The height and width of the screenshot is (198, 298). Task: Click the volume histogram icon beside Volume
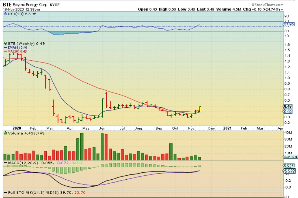click(5, 133)
